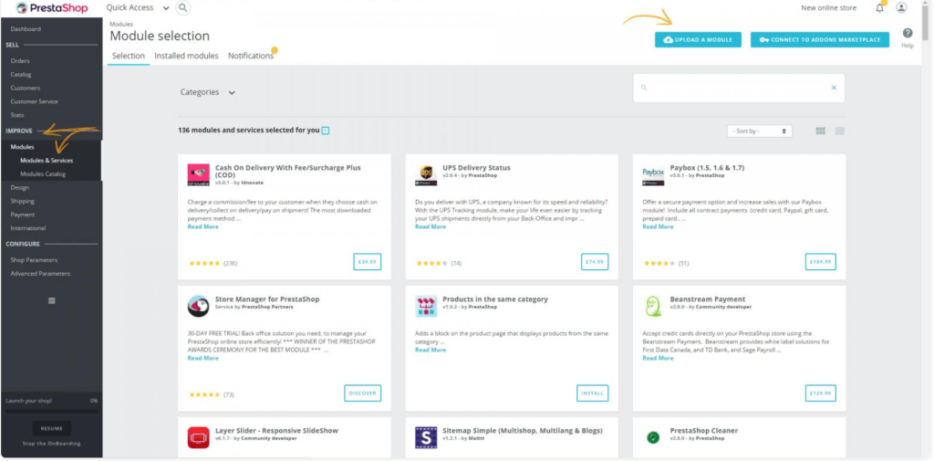This screenshot has width=934, height=461.
Task: Click the £129.99 price button
Action: pos(820,393)
